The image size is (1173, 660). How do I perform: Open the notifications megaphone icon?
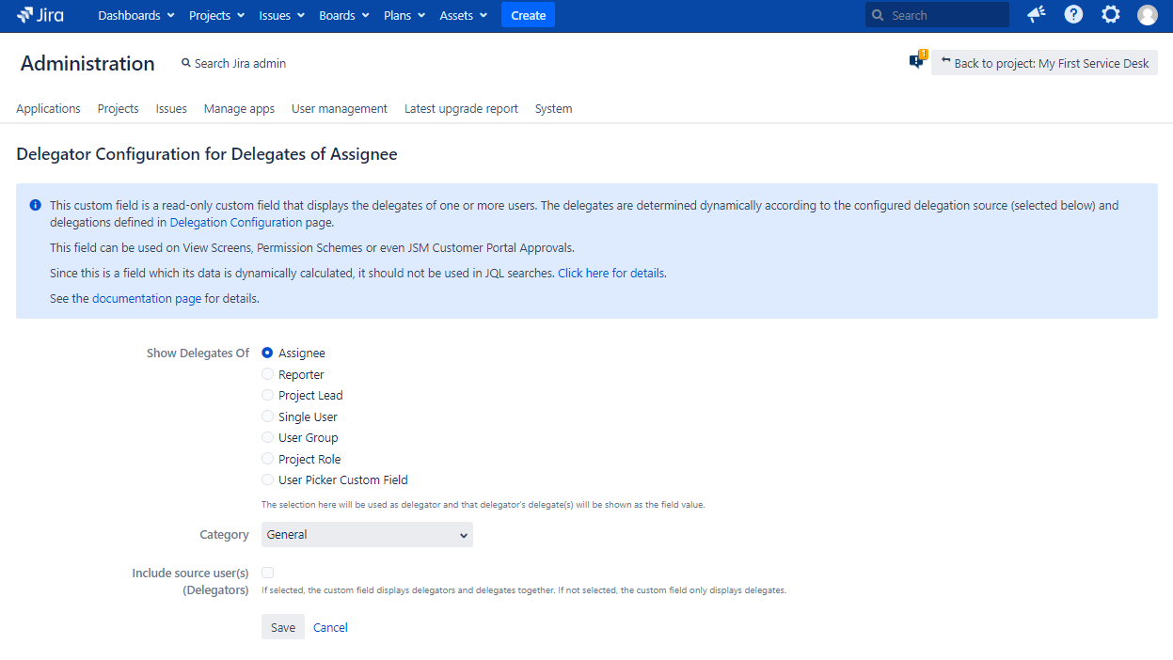coord(1036,15)
